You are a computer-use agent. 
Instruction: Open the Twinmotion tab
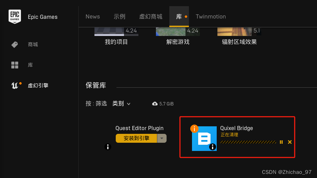211,16
